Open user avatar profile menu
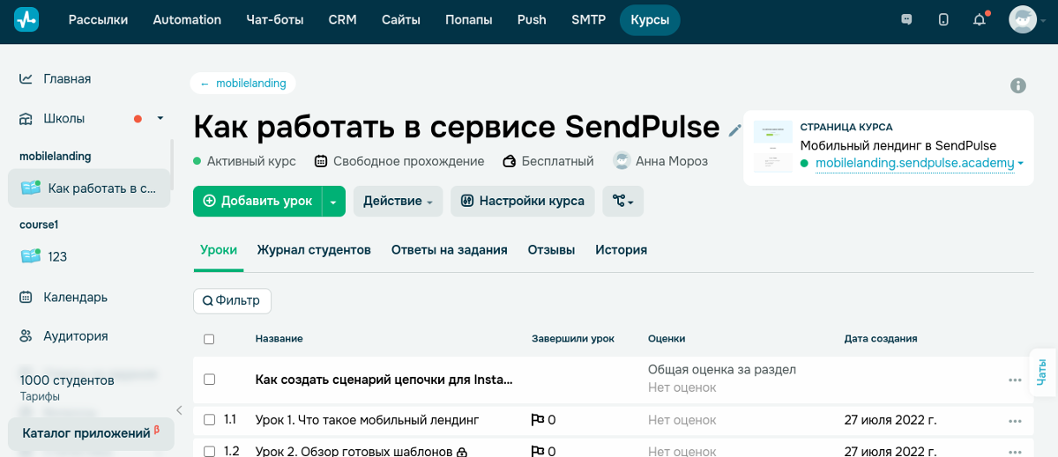The image size is (1058, 457). point(1023,19)
